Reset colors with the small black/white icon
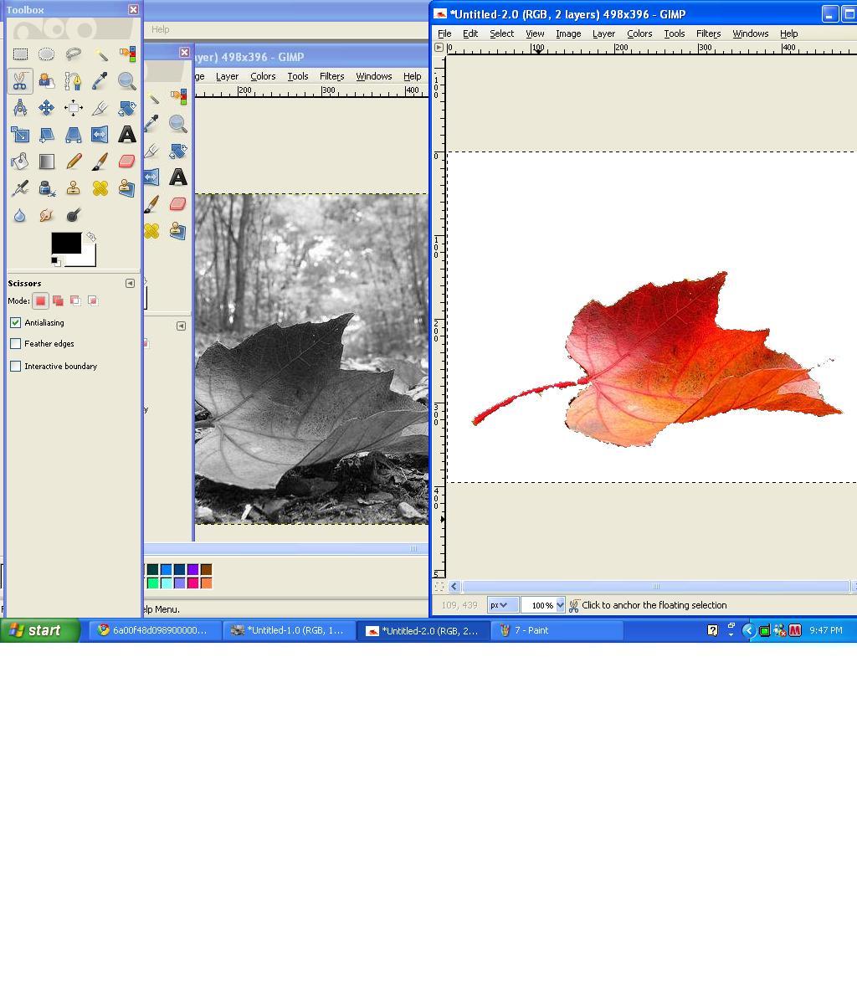The width and height of the screenshot is (857, 1001). tap(56, 261)
